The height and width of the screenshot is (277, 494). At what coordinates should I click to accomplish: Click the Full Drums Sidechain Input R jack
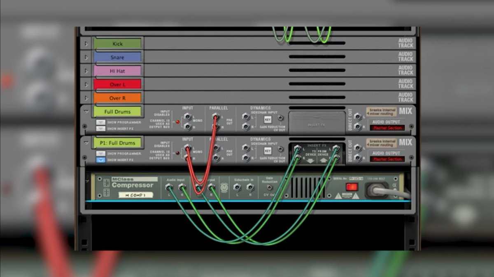[246, 127]
